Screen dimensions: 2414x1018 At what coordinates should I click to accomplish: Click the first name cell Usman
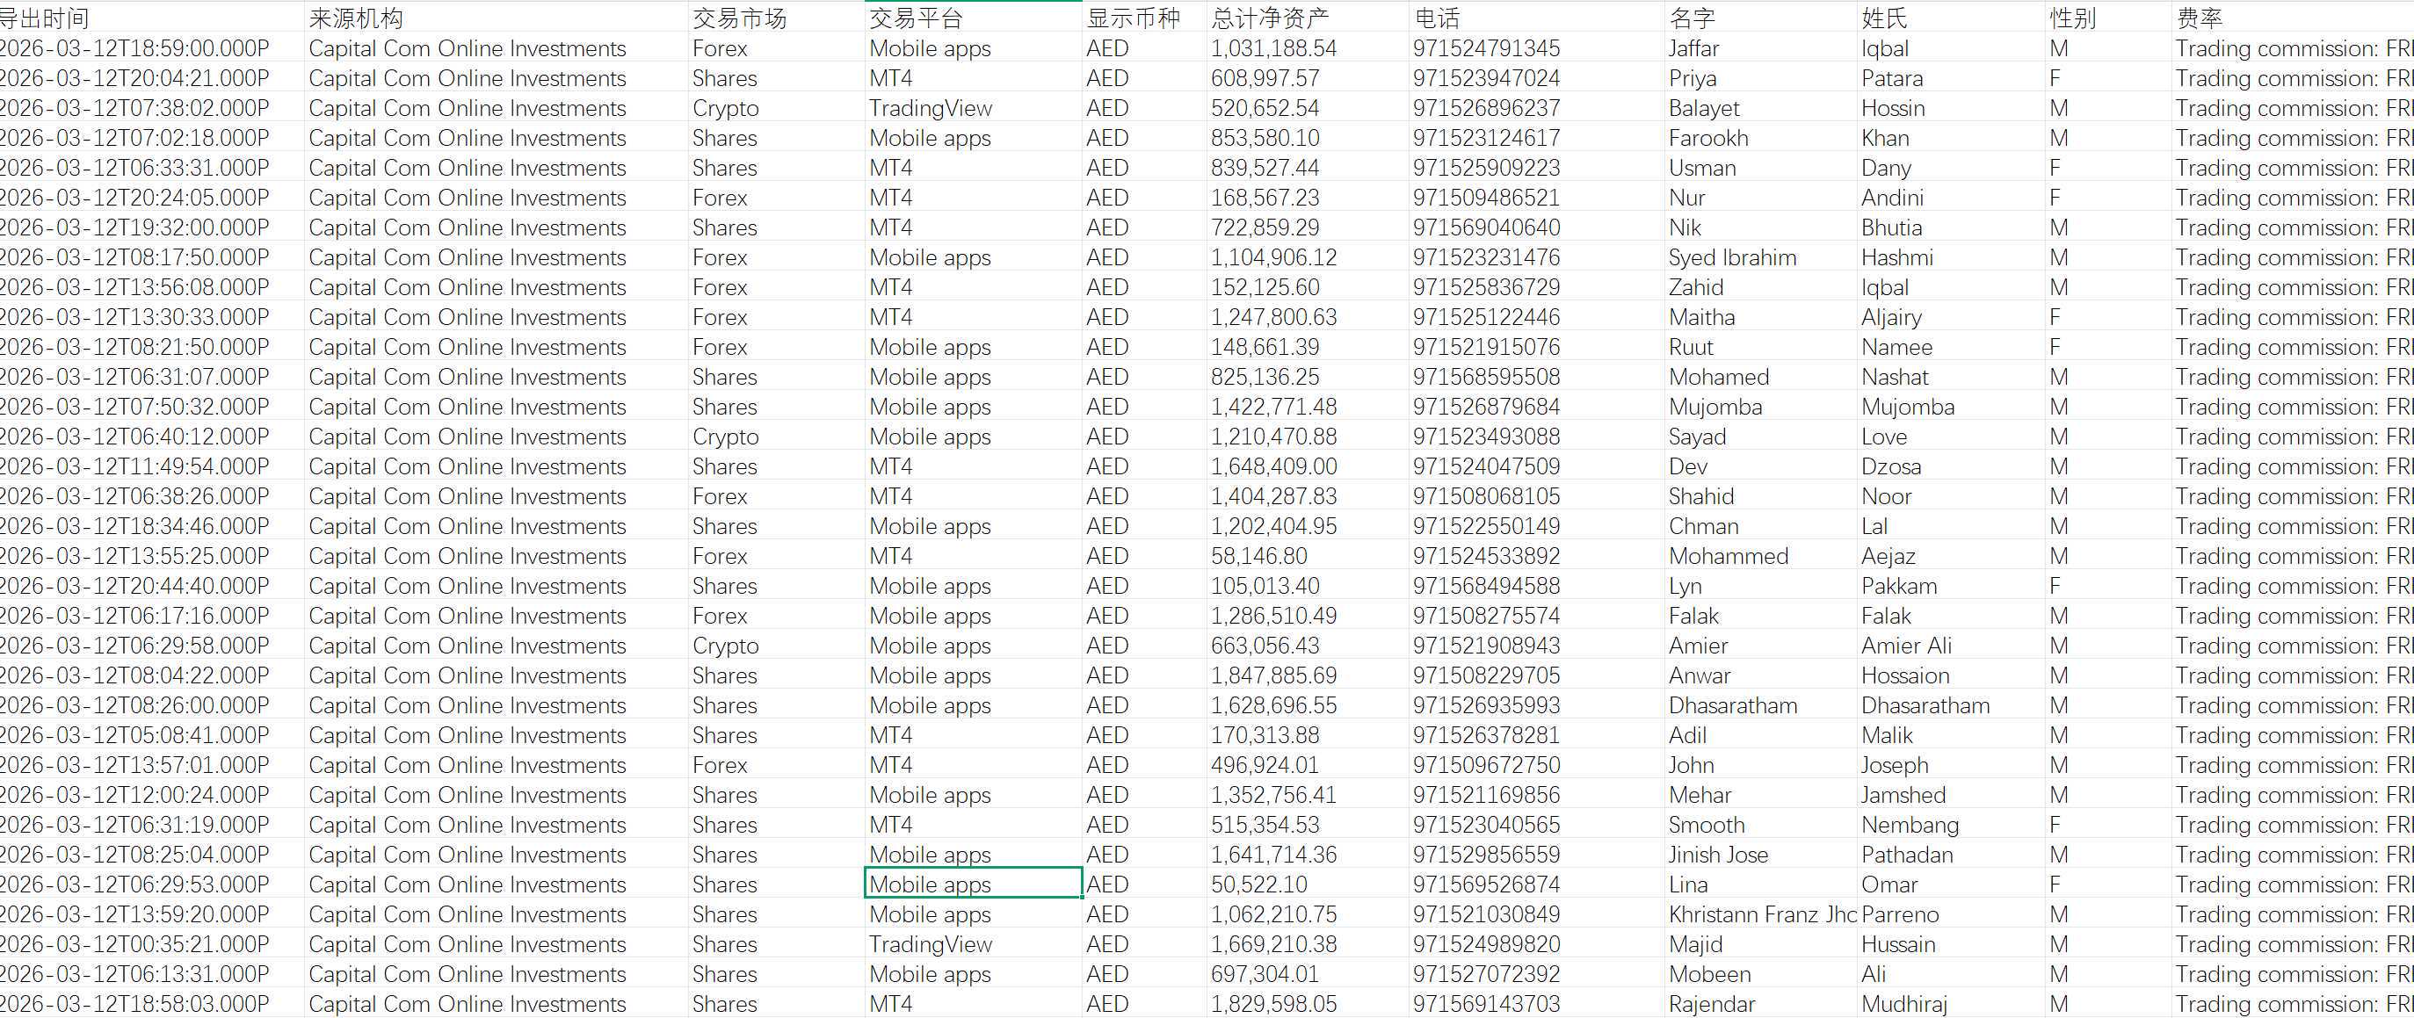coord(1761,169)
